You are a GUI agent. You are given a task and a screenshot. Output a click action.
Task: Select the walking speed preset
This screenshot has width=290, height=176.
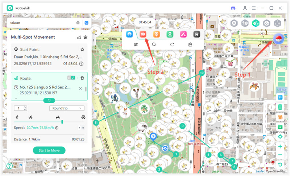pyautogui.click(x=17, y=117)
